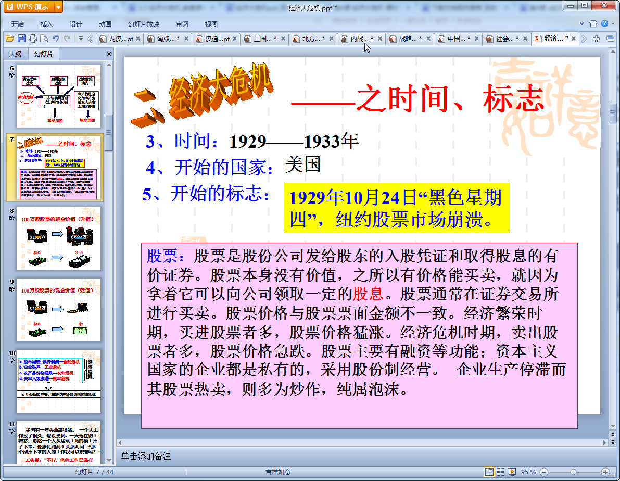Open print preview

[44, 39]
